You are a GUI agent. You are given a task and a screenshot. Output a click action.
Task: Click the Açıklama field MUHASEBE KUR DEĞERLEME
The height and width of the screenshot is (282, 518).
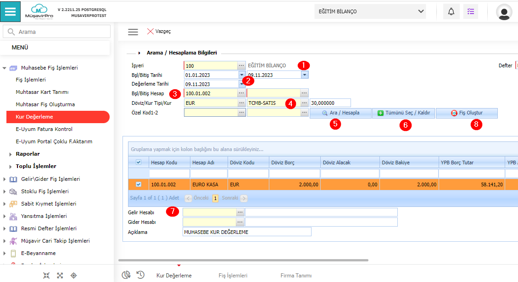tap(247, 232)
